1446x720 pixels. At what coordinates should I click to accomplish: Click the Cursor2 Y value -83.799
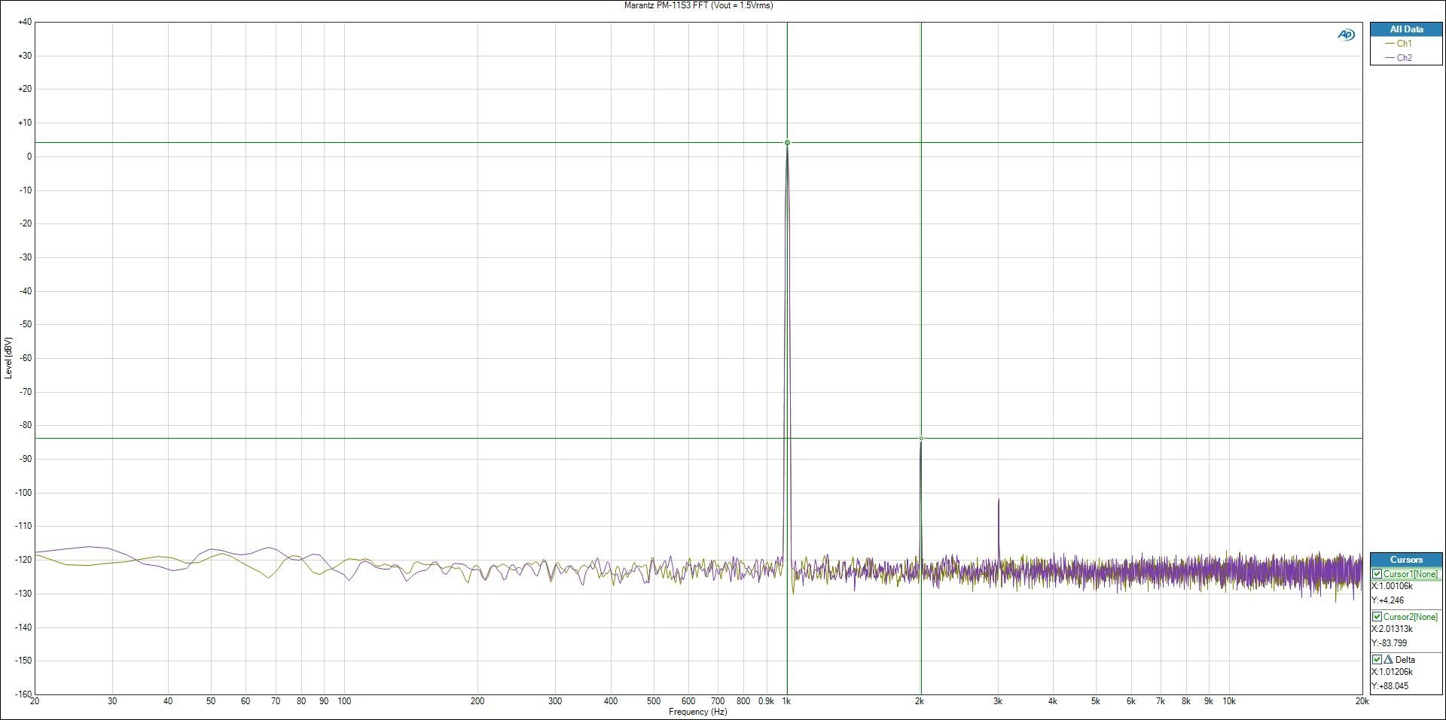coord(1390,643)
